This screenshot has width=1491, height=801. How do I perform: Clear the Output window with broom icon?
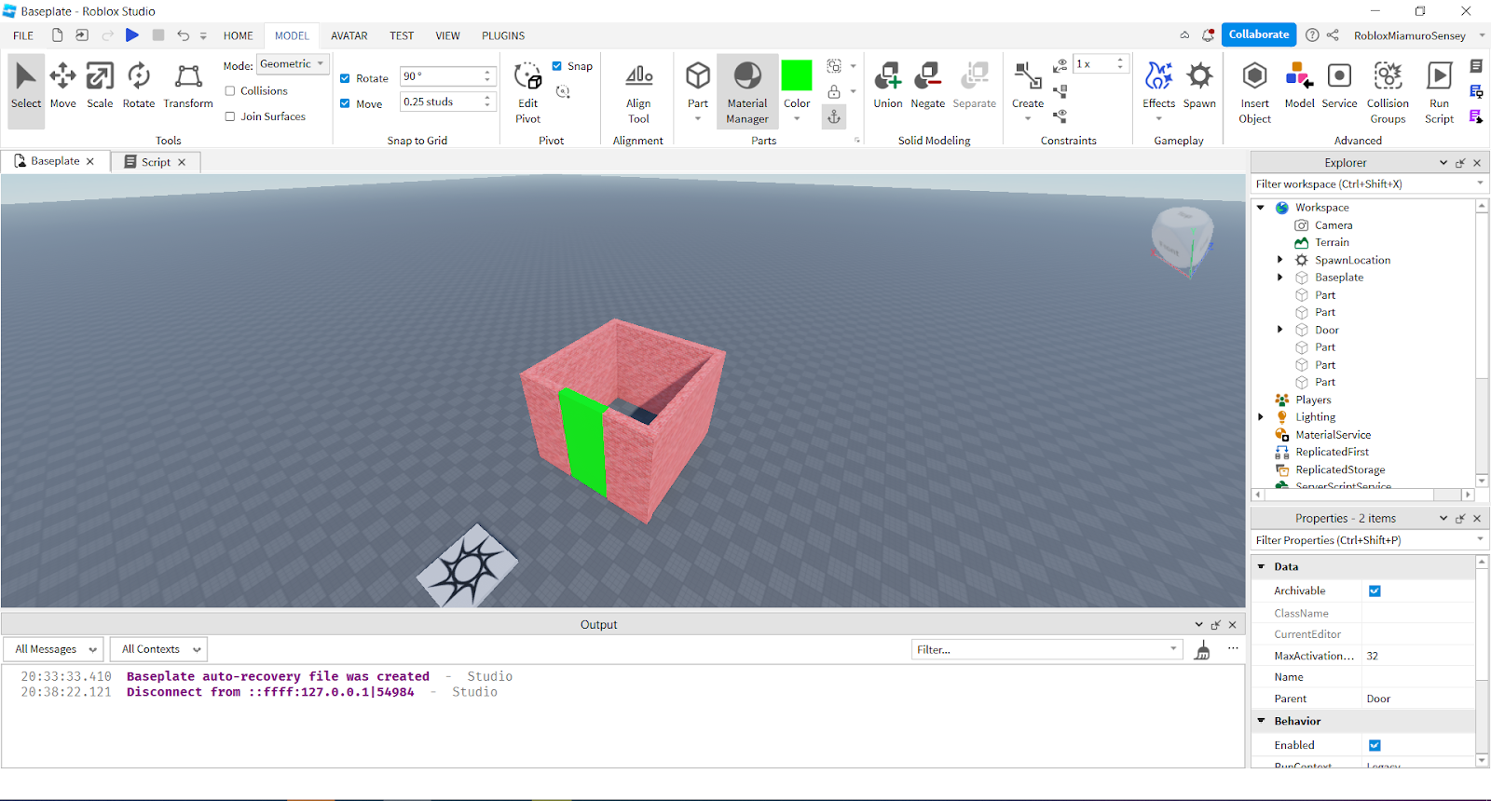click(1203, 650)
